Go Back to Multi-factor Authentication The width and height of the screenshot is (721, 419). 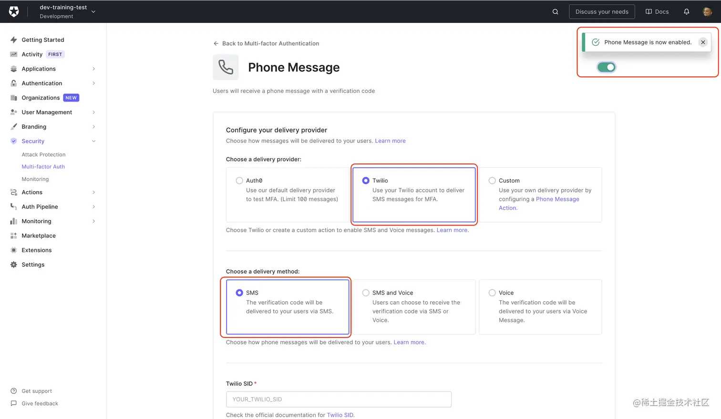[266, 43]
